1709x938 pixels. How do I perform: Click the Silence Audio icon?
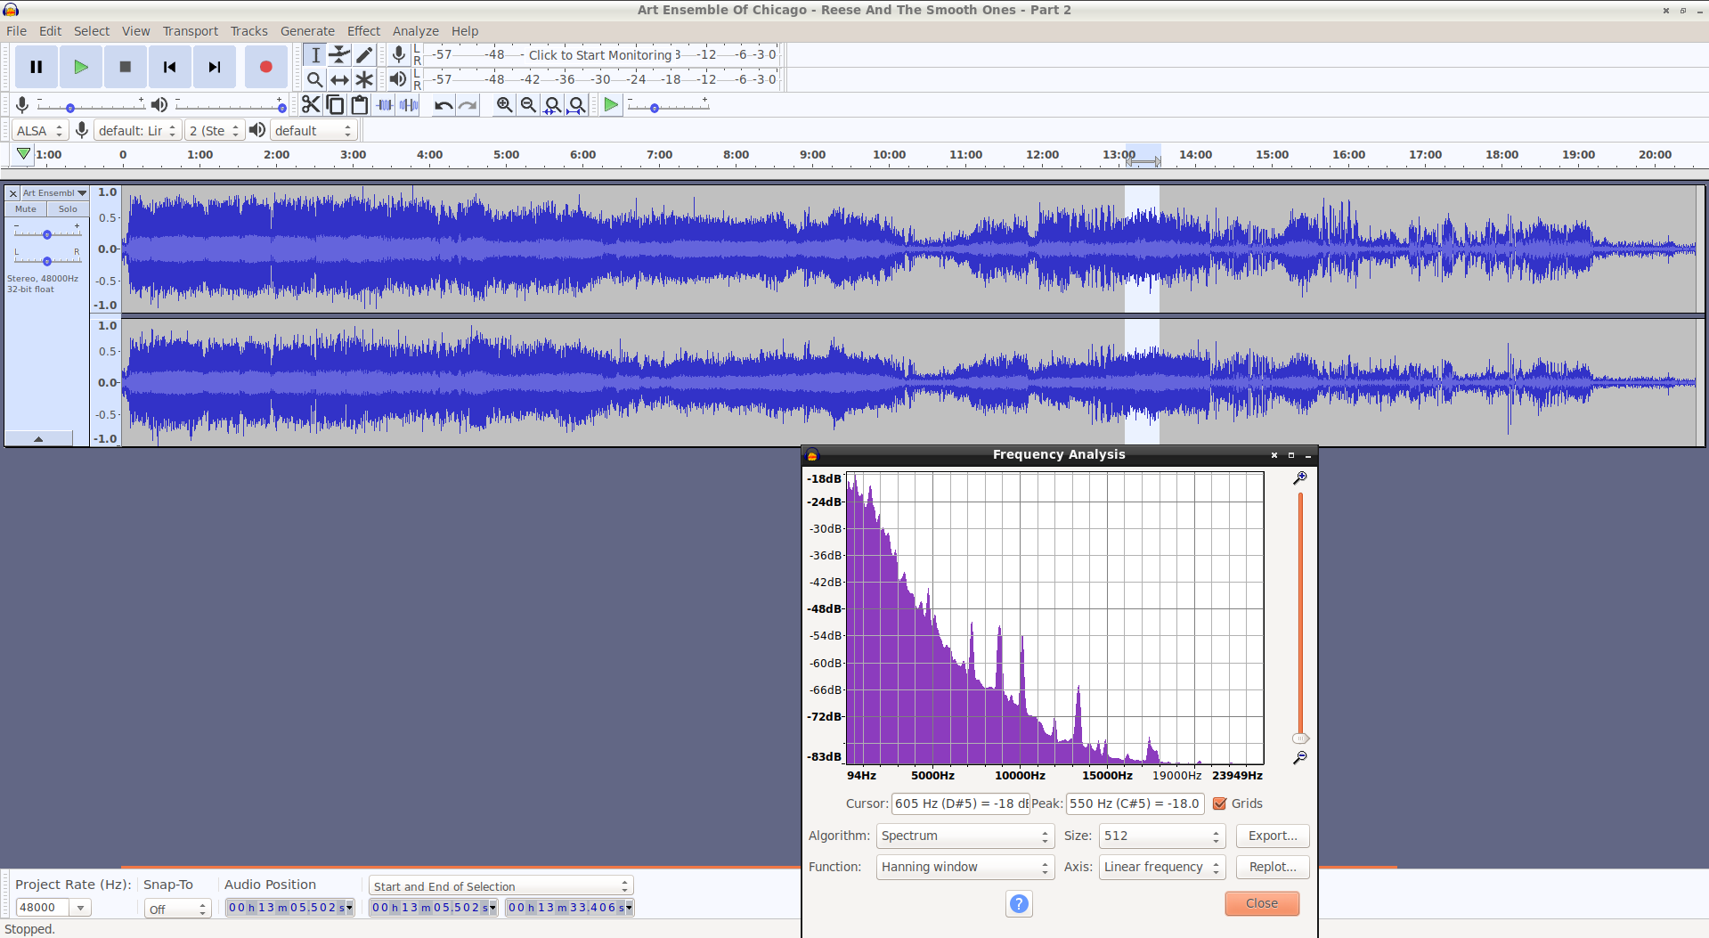pos(409,105)
